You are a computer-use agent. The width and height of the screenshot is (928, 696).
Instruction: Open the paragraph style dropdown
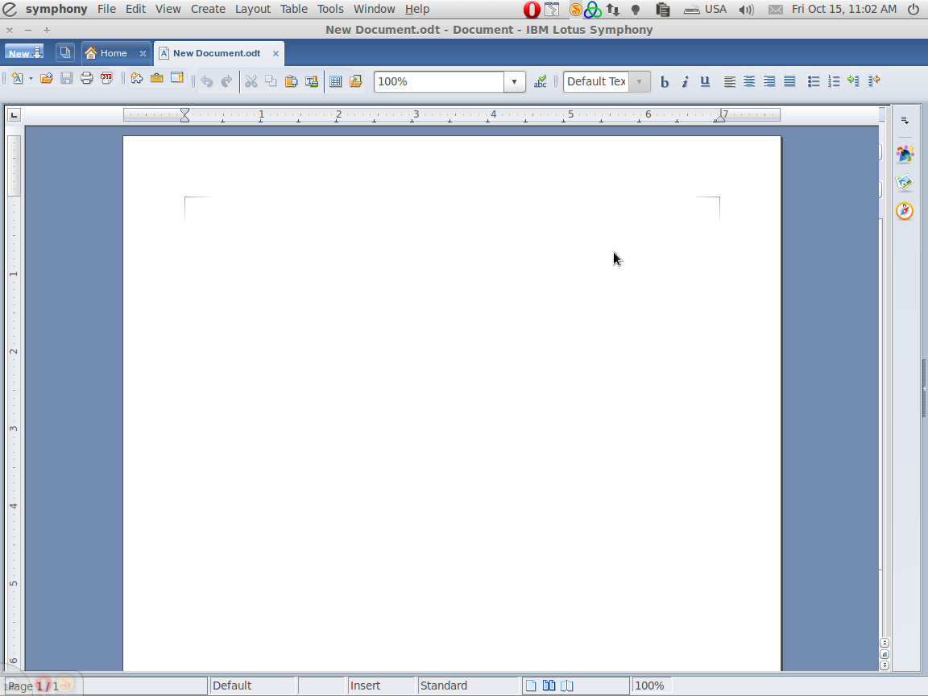coord(640,81)
